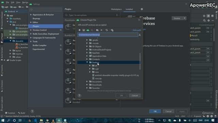Switch to Installed tab
The width and height of the screenshot is (218, 123).
point(129,9)
